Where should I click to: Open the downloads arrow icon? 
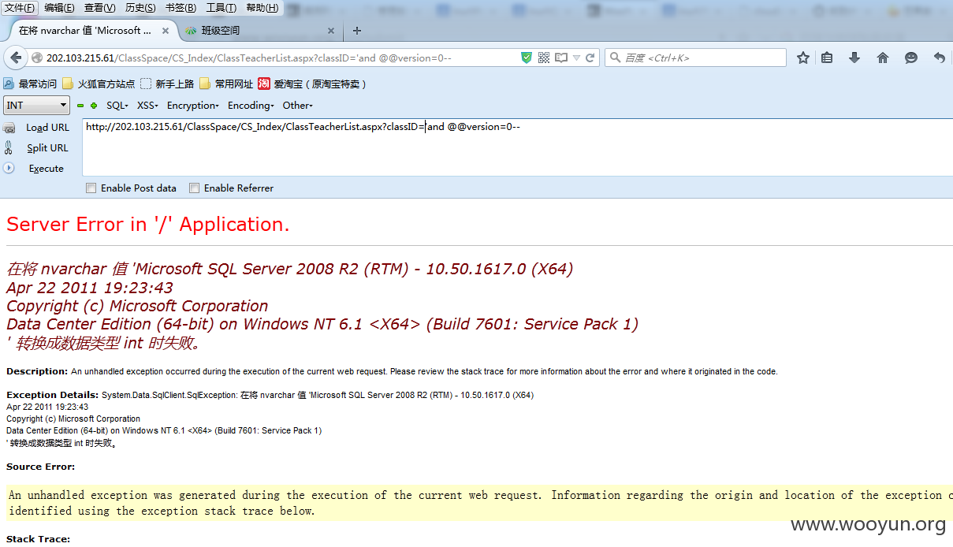click(854, 58)
